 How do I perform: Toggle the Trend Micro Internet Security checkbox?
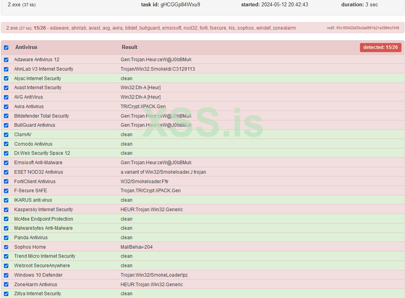click(x=6, y=257)
